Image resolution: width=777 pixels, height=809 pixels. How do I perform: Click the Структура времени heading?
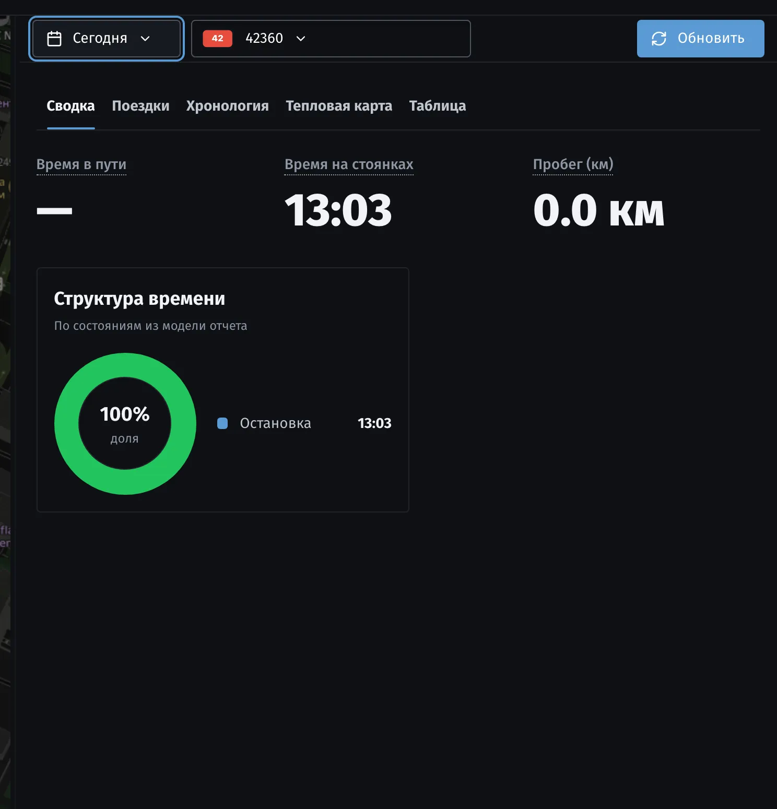point(139,299)
